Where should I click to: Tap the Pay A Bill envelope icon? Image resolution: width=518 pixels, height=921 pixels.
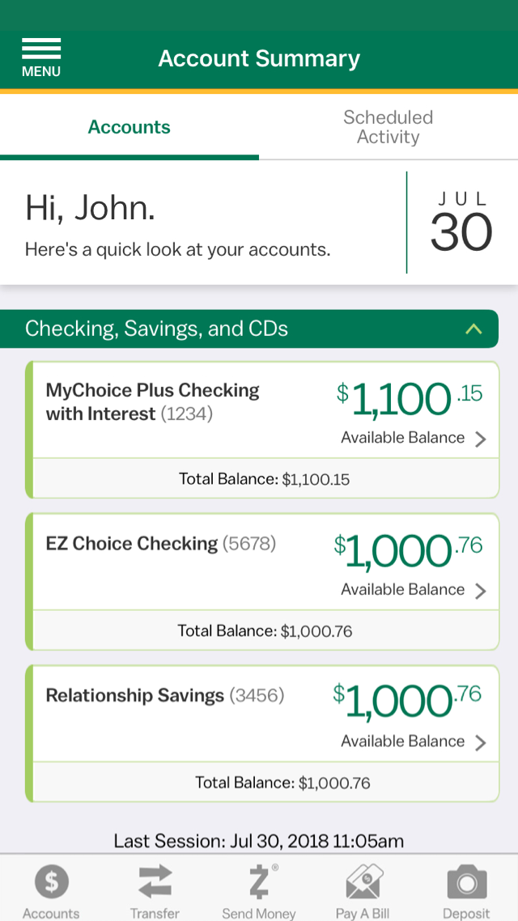click(x=363, y=881)
